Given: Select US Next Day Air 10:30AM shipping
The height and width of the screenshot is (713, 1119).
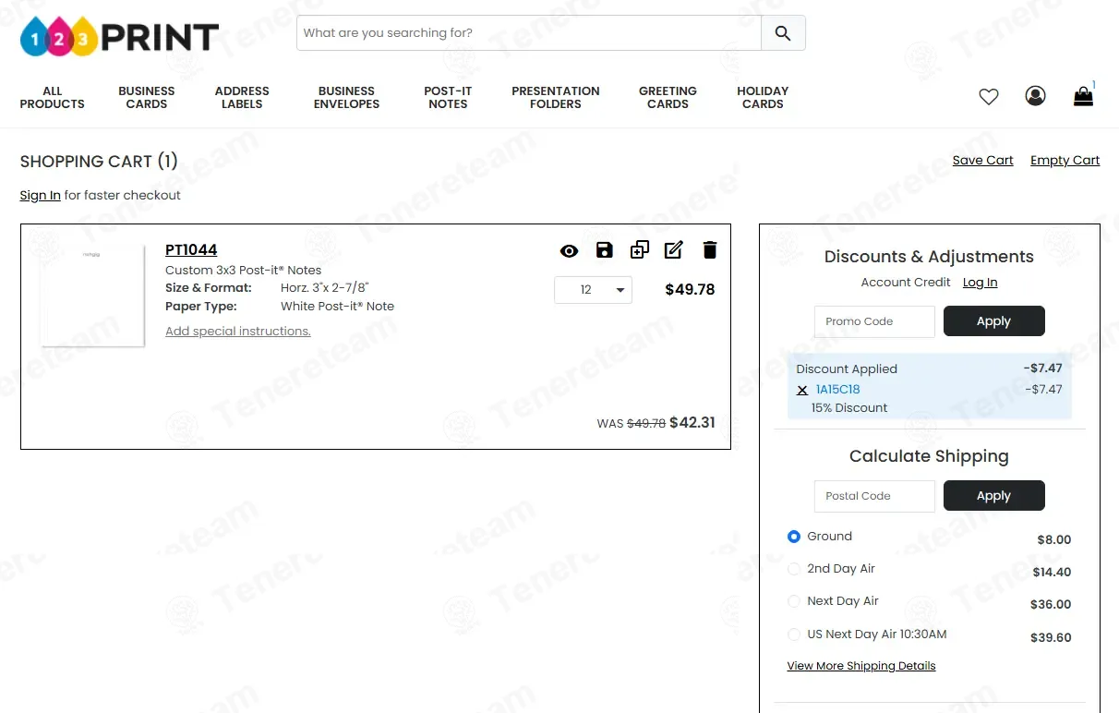Looking at the screenshot, I should click(793, 634).
